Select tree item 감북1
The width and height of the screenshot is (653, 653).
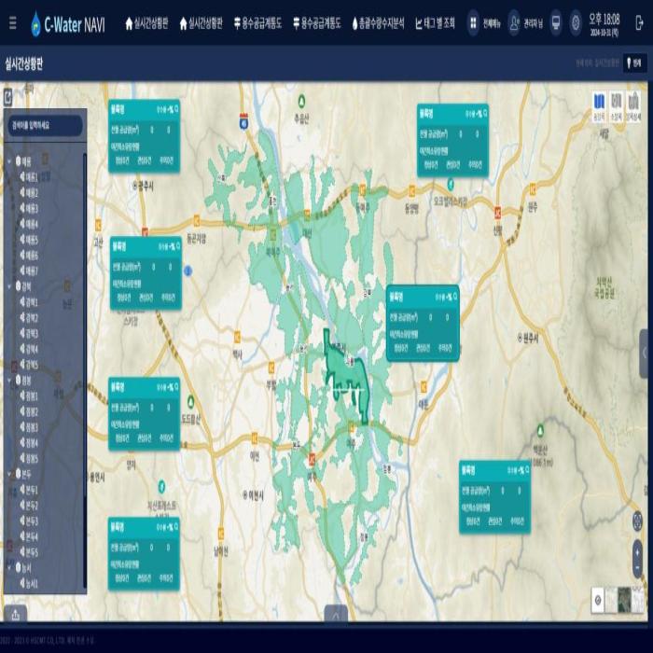click(x=29, y=302)
